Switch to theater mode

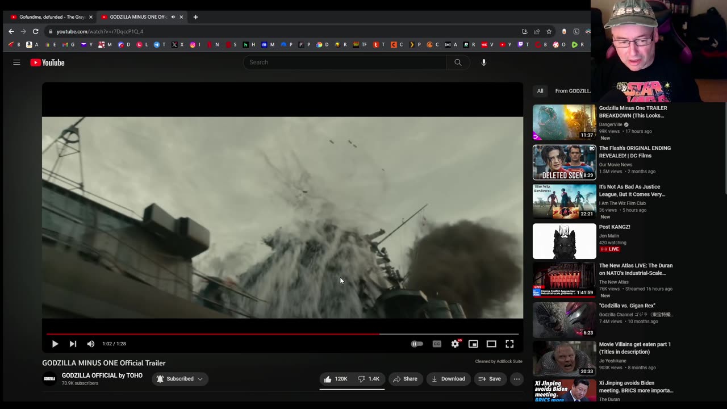[x=491, y=344]
